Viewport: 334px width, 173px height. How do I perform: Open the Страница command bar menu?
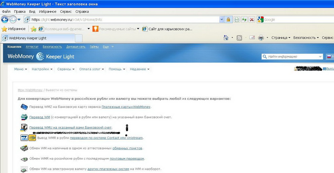281,38
